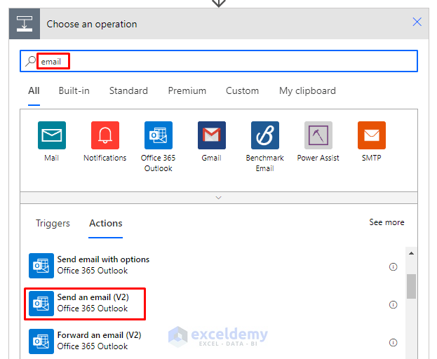Close the Choose an operation panel
The image size is (437, 359).
click(417, 22)
